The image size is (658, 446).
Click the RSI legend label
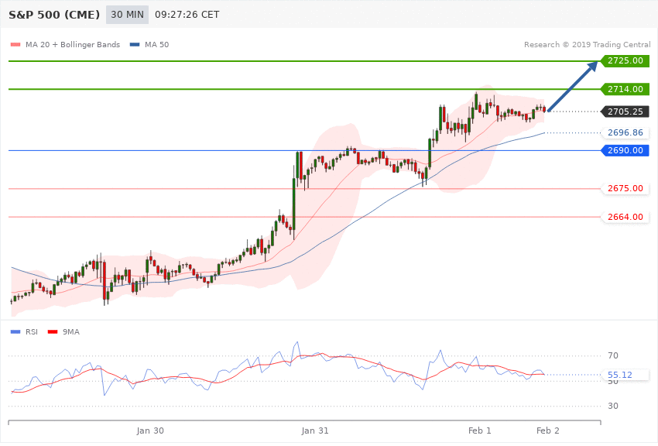tap(32, 332)
